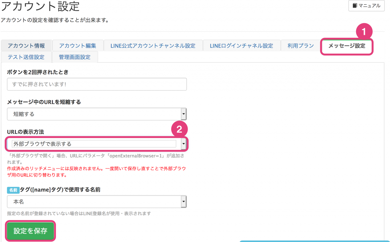
Task: Click the pink number 2 badge
Action: pos(179,129)
